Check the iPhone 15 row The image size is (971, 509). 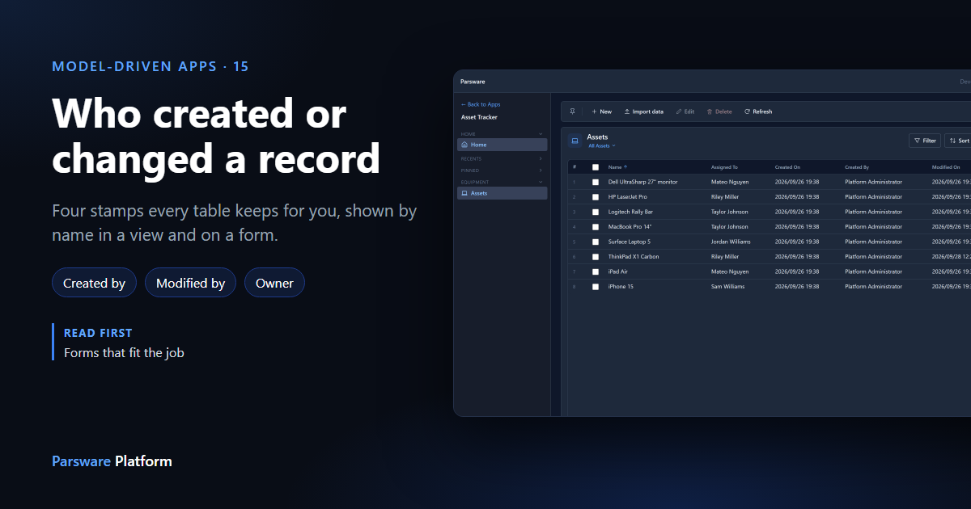click(596, 287)
